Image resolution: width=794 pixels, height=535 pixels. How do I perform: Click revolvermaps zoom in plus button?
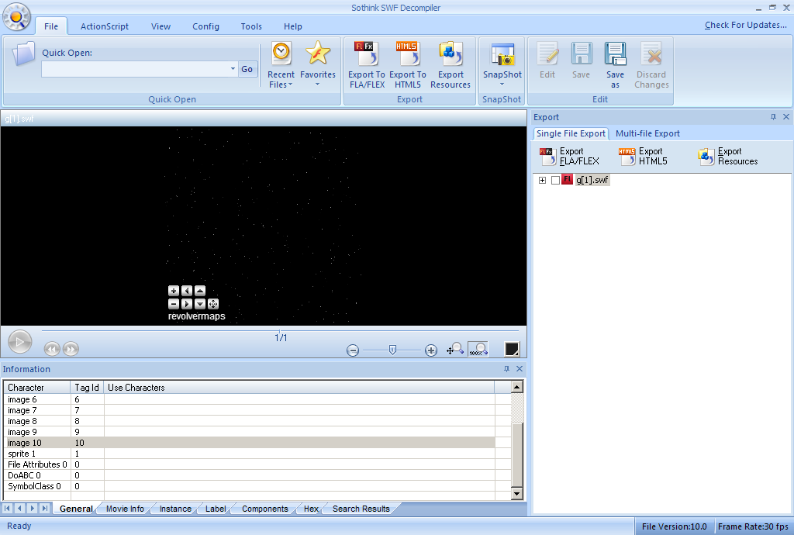tap(174, 291)
